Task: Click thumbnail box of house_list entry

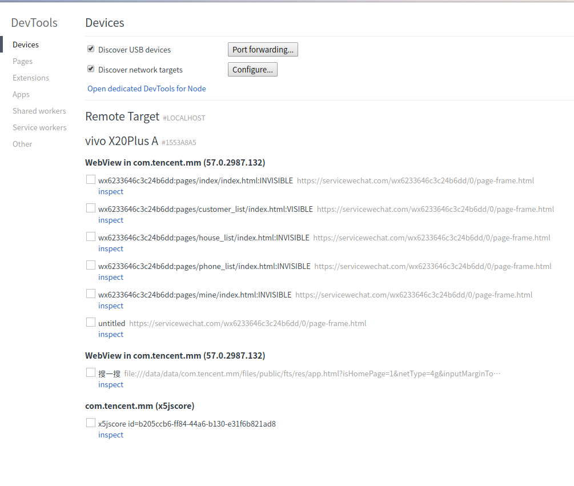Action: click(x=91, y=236)
